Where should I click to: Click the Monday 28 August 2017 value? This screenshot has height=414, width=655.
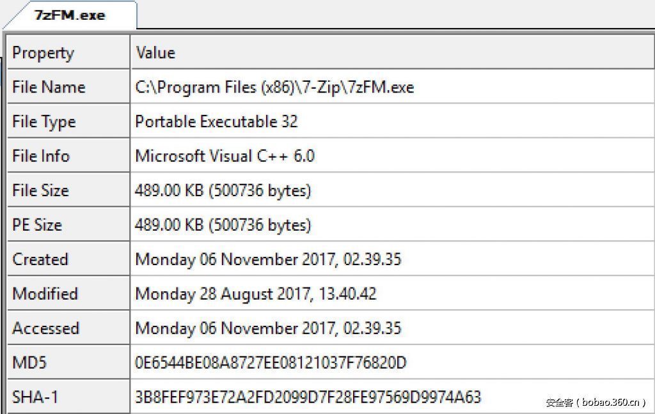pyautogui.click(x=256, y=295)
